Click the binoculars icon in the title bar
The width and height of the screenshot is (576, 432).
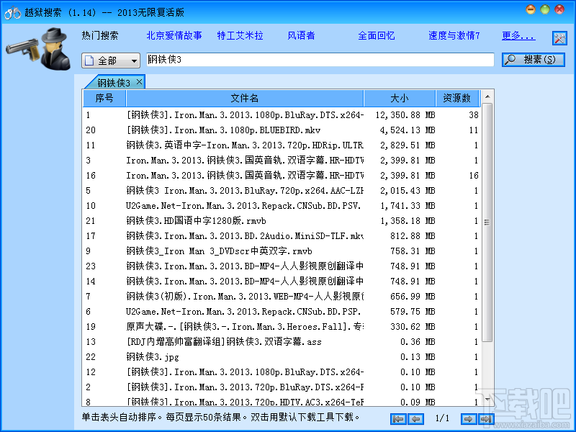coord(11,12)
